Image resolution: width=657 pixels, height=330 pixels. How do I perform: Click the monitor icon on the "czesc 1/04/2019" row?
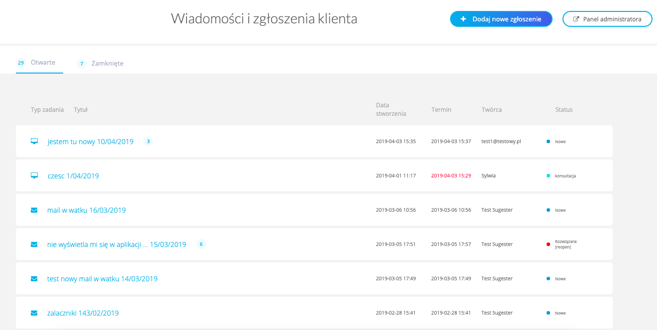[x=34, y=175]
